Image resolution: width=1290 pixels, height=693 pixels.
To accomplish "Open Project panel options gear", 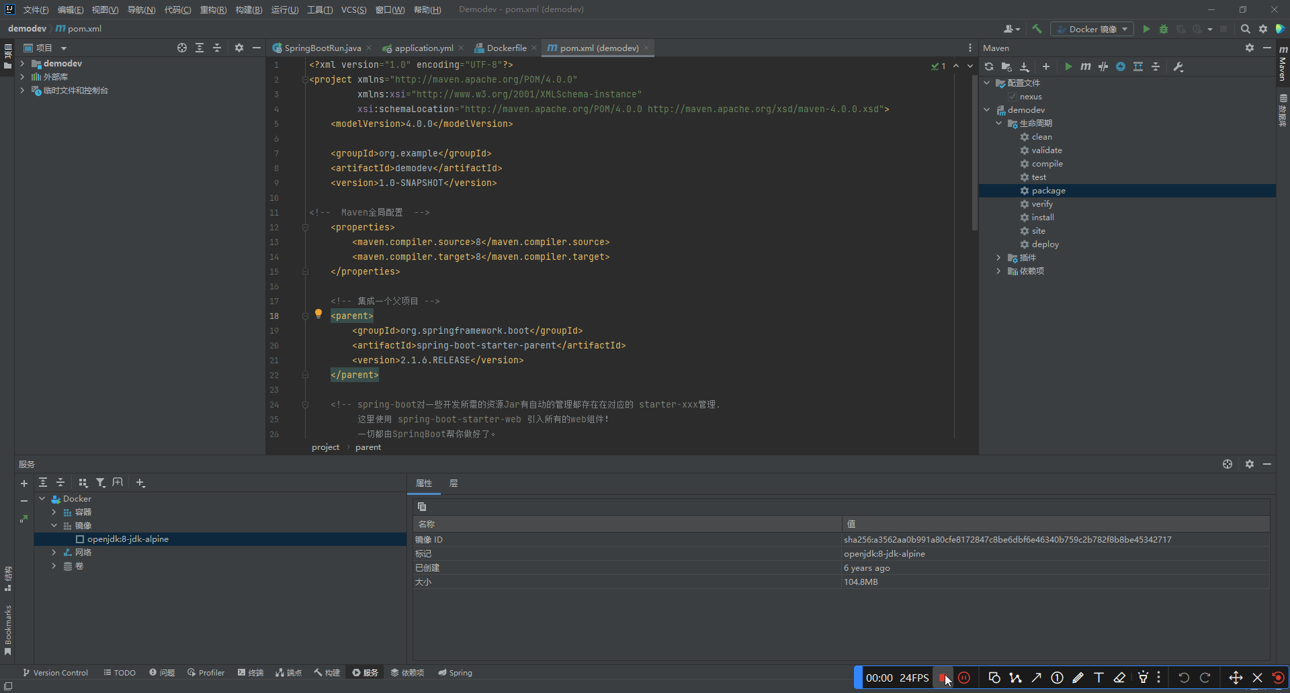I will 239,48.
